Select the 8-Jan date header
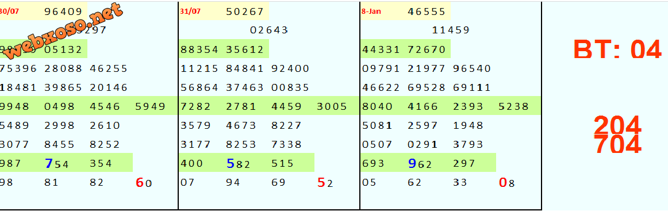668x211 pixels. (371, 11)
